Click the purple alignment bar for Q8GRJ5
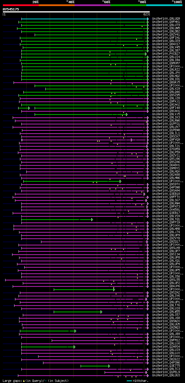Image resolution: width=185 pixels, height=383 pixels. (81, 83)
